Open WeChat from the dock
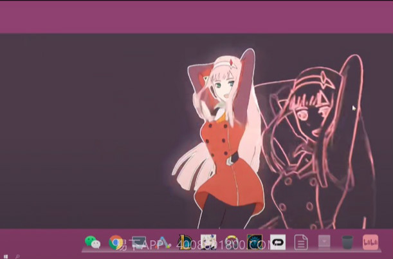This screenshot has width=393, height=259. (93, 243)
